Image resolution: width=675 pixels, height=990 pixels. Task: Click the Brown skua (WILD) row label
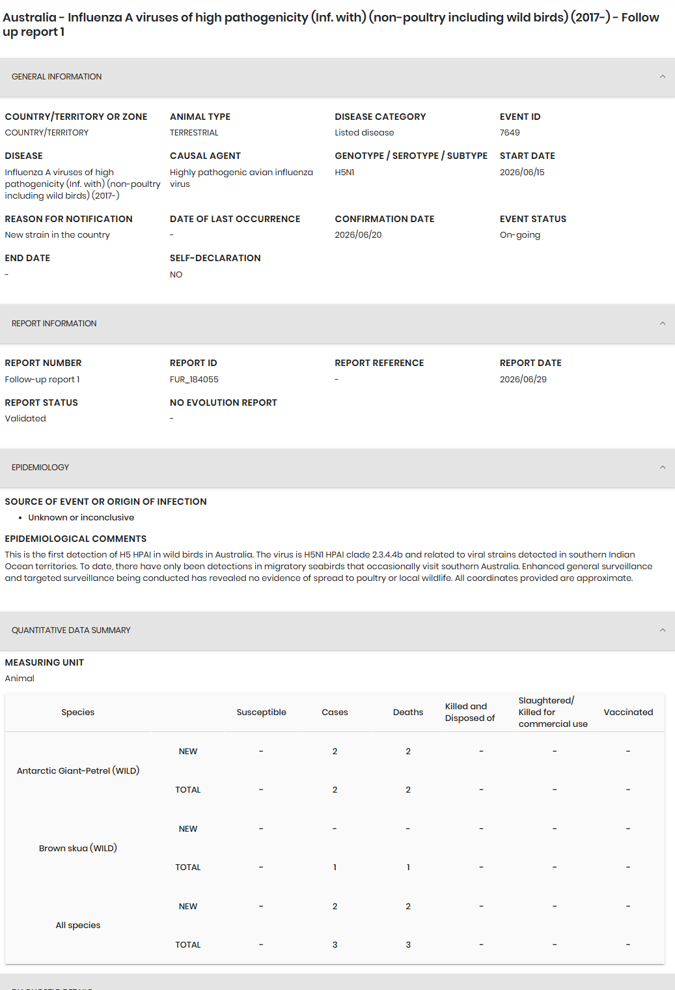78,848
